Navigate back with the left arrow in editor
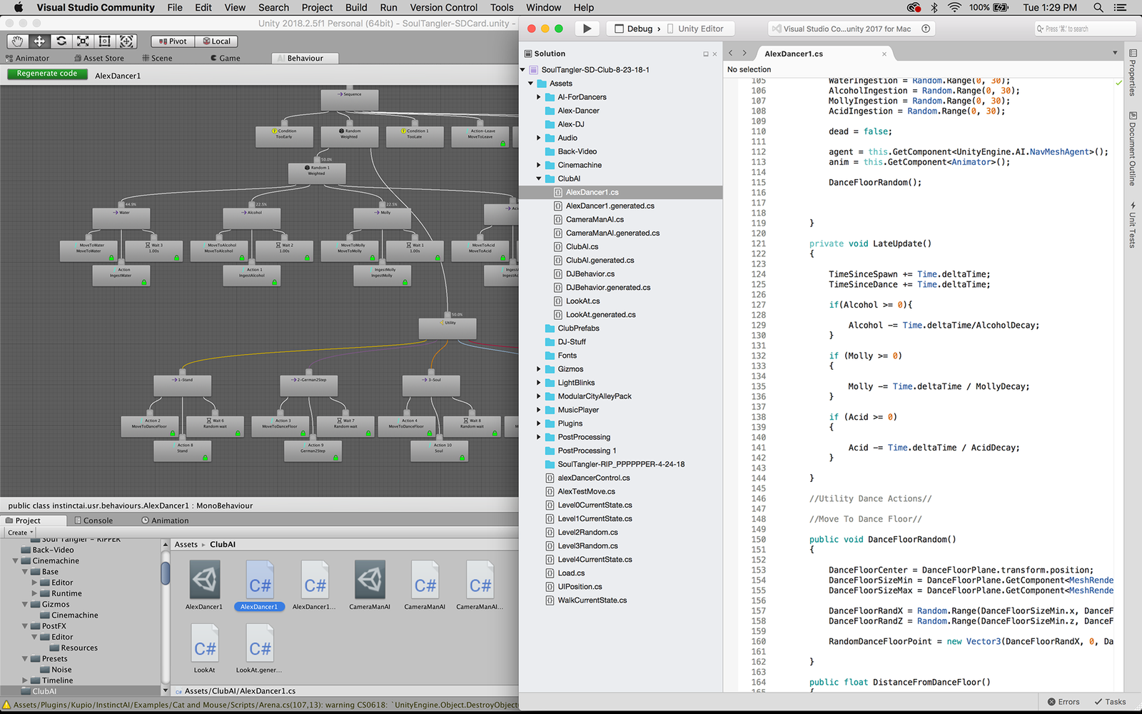This screenshot has width=1142, height=714. (730, 54)
